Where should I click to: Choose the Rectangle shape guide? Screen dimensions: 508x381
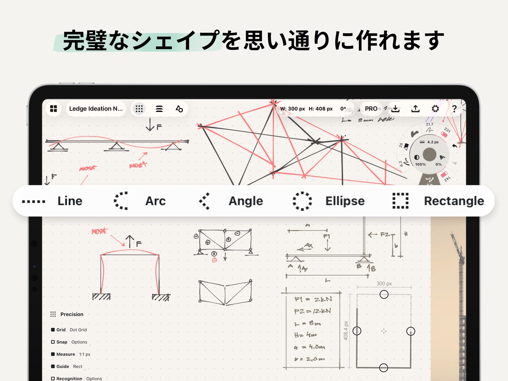click(x=438, y=201)
